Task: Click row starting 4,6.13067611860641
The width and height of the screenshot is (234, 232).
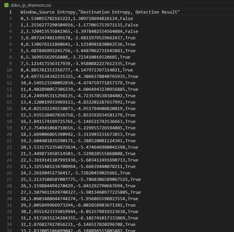Action: pos(78,44)
